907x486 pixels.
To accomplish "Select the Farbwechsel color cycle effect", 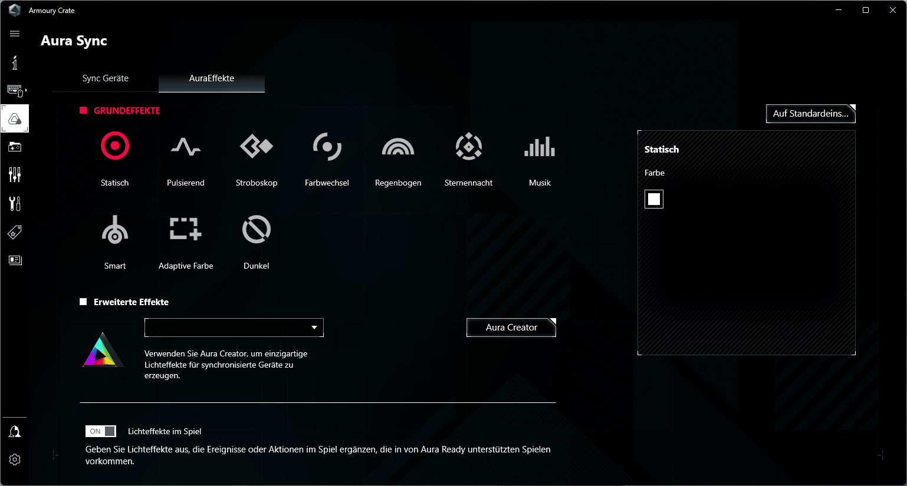I will coord(327,146).
